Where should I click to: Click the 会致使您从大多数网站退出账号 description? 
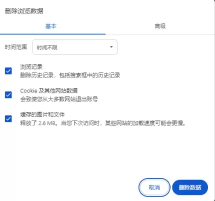[x=59, y=99]
